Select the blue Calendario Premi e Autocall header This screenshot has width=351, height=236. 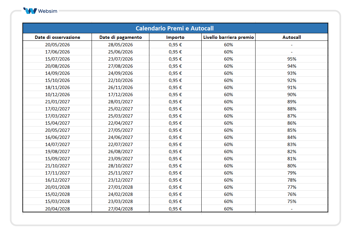coord(175,28)
